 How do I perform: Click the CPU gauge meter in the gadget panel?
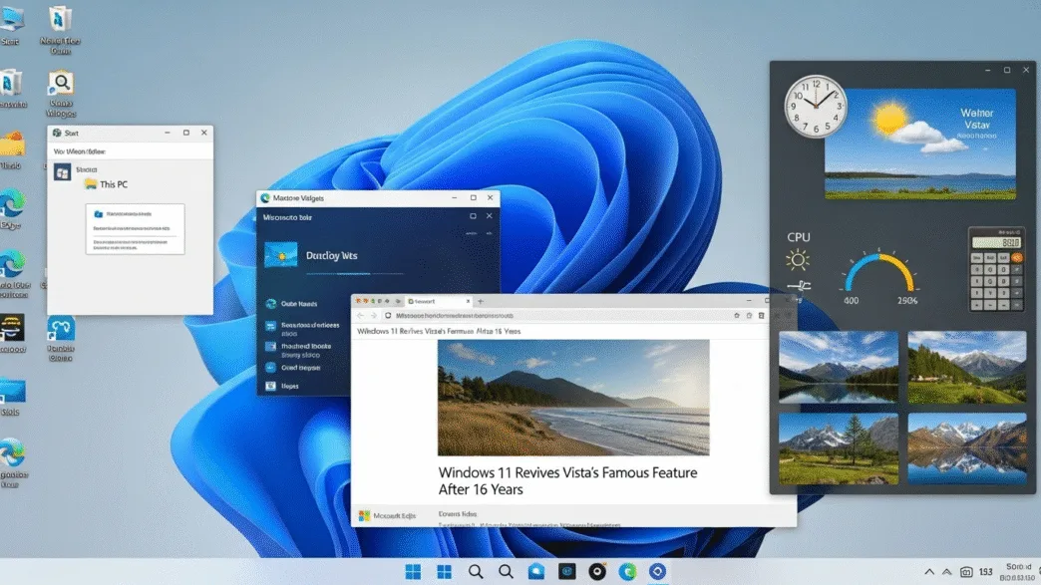877,269
